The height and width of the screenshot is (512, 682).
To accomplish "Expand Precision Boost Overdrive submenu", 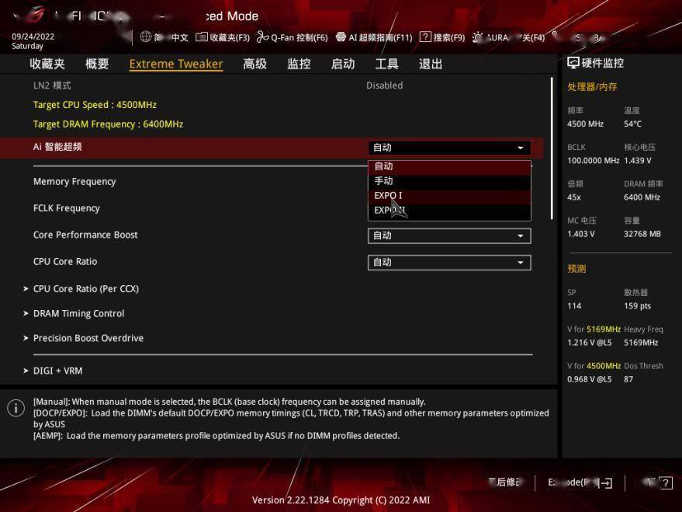I will 88,339.
